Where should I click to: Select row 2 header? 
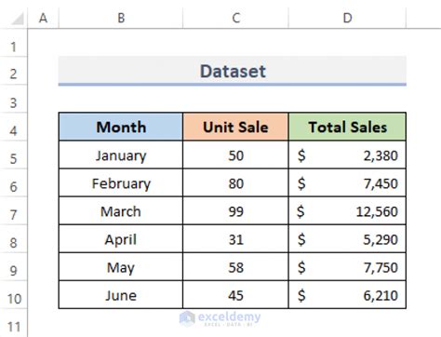[13, 74]
